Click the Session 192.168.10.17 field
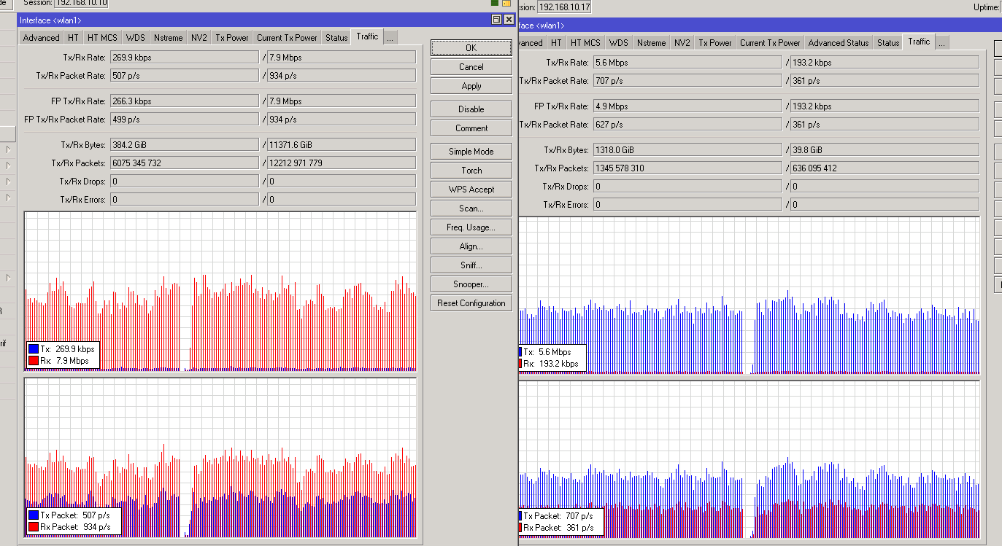 pos(564,7)
